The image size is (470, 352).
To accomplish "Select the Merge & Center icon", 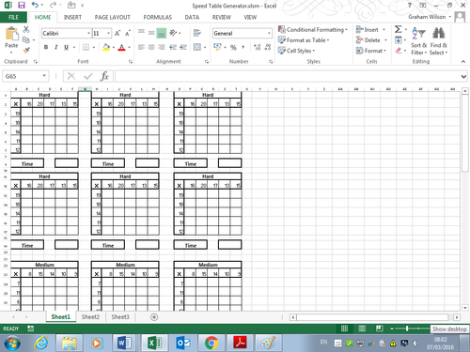I will 197,47.
